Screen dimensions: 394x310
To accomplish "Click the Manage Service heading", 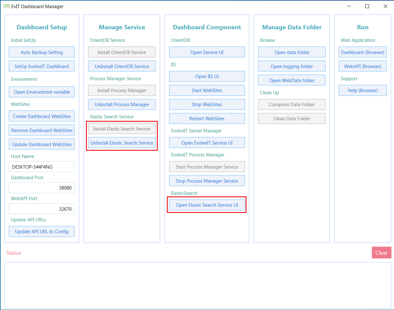I will [122, 27].
